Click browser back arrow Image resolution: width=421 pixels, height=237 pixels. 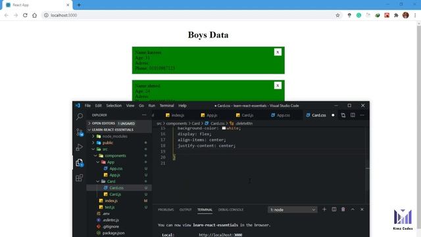coord(6,15)
